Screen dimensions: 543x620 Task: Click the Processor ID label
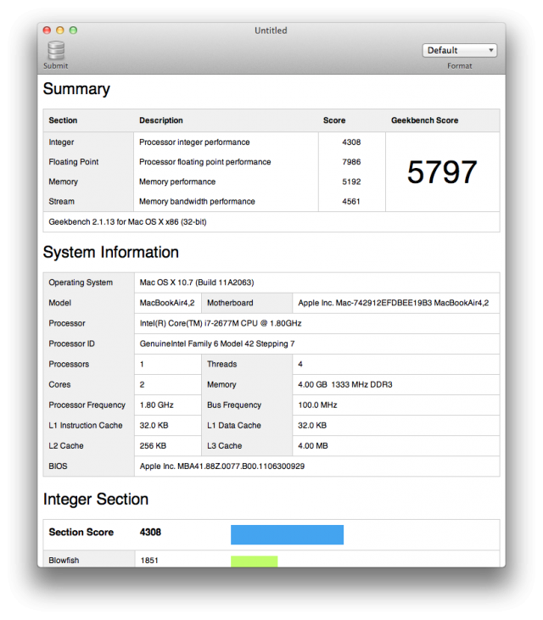[x=71, y=344]
